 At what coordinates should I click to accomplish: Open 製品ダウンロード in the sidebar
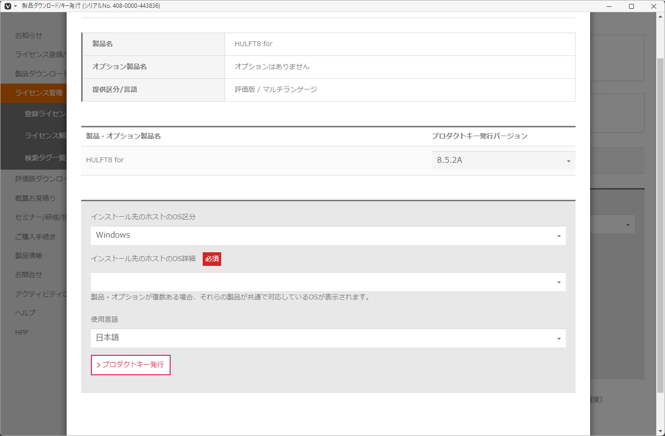(41, 74)
